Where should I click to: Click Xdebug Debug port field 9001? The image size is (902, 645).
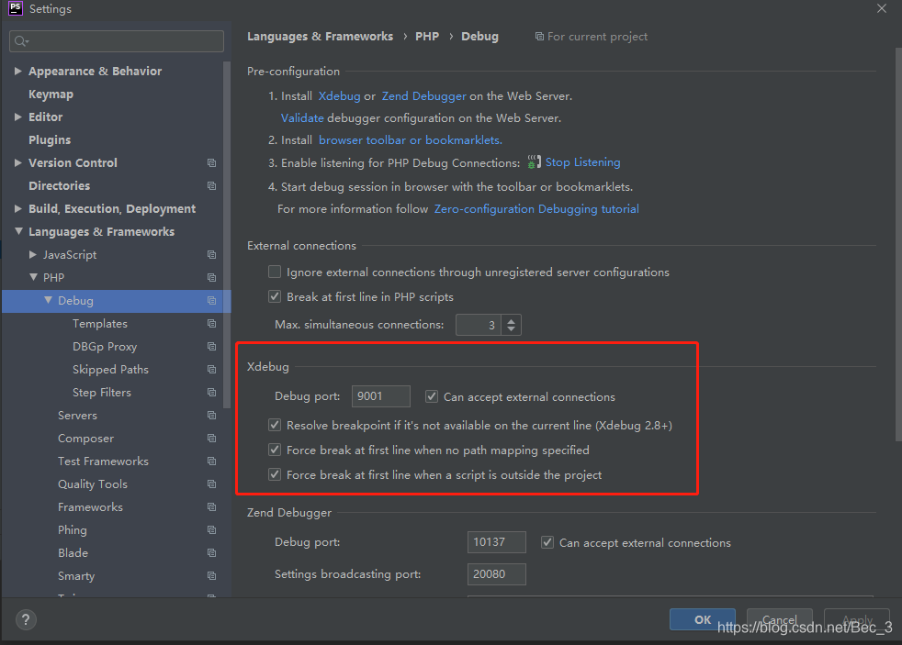[381, 396]
